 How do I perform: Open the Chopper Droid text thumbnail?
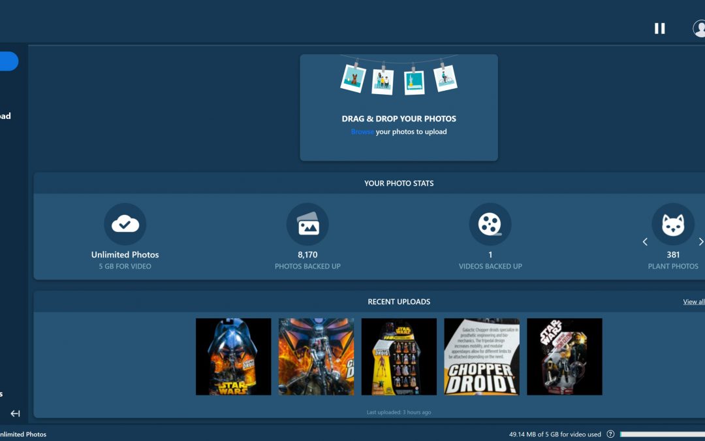[482, 357]
